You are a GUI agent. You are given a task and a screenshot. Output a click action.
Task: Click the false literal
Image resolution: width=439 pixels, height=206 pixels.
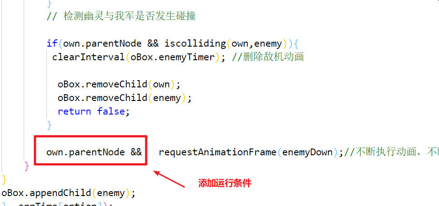click(x=111, y=111)
